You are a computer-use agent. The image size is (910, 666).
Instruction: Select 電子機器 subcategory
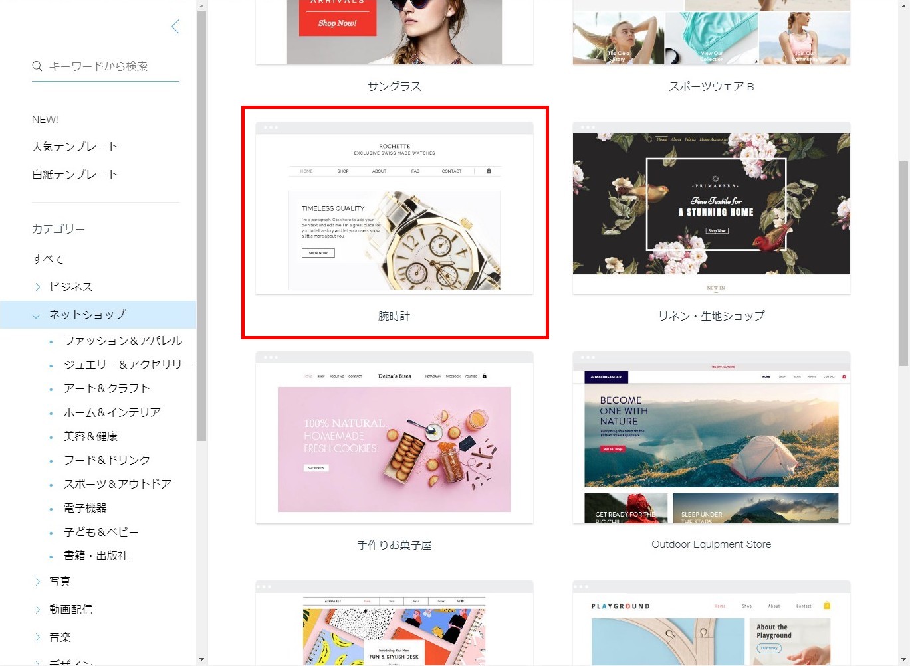(85, 508)
